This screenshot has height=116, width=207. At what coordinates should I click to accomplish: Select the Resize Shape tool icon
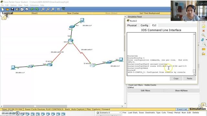coord(204,44)
